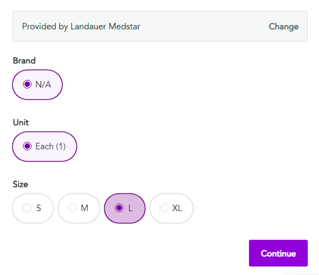This screenshot has height=275, width=319.
Task: Choose size S radio circle
Action: [27, 208]
